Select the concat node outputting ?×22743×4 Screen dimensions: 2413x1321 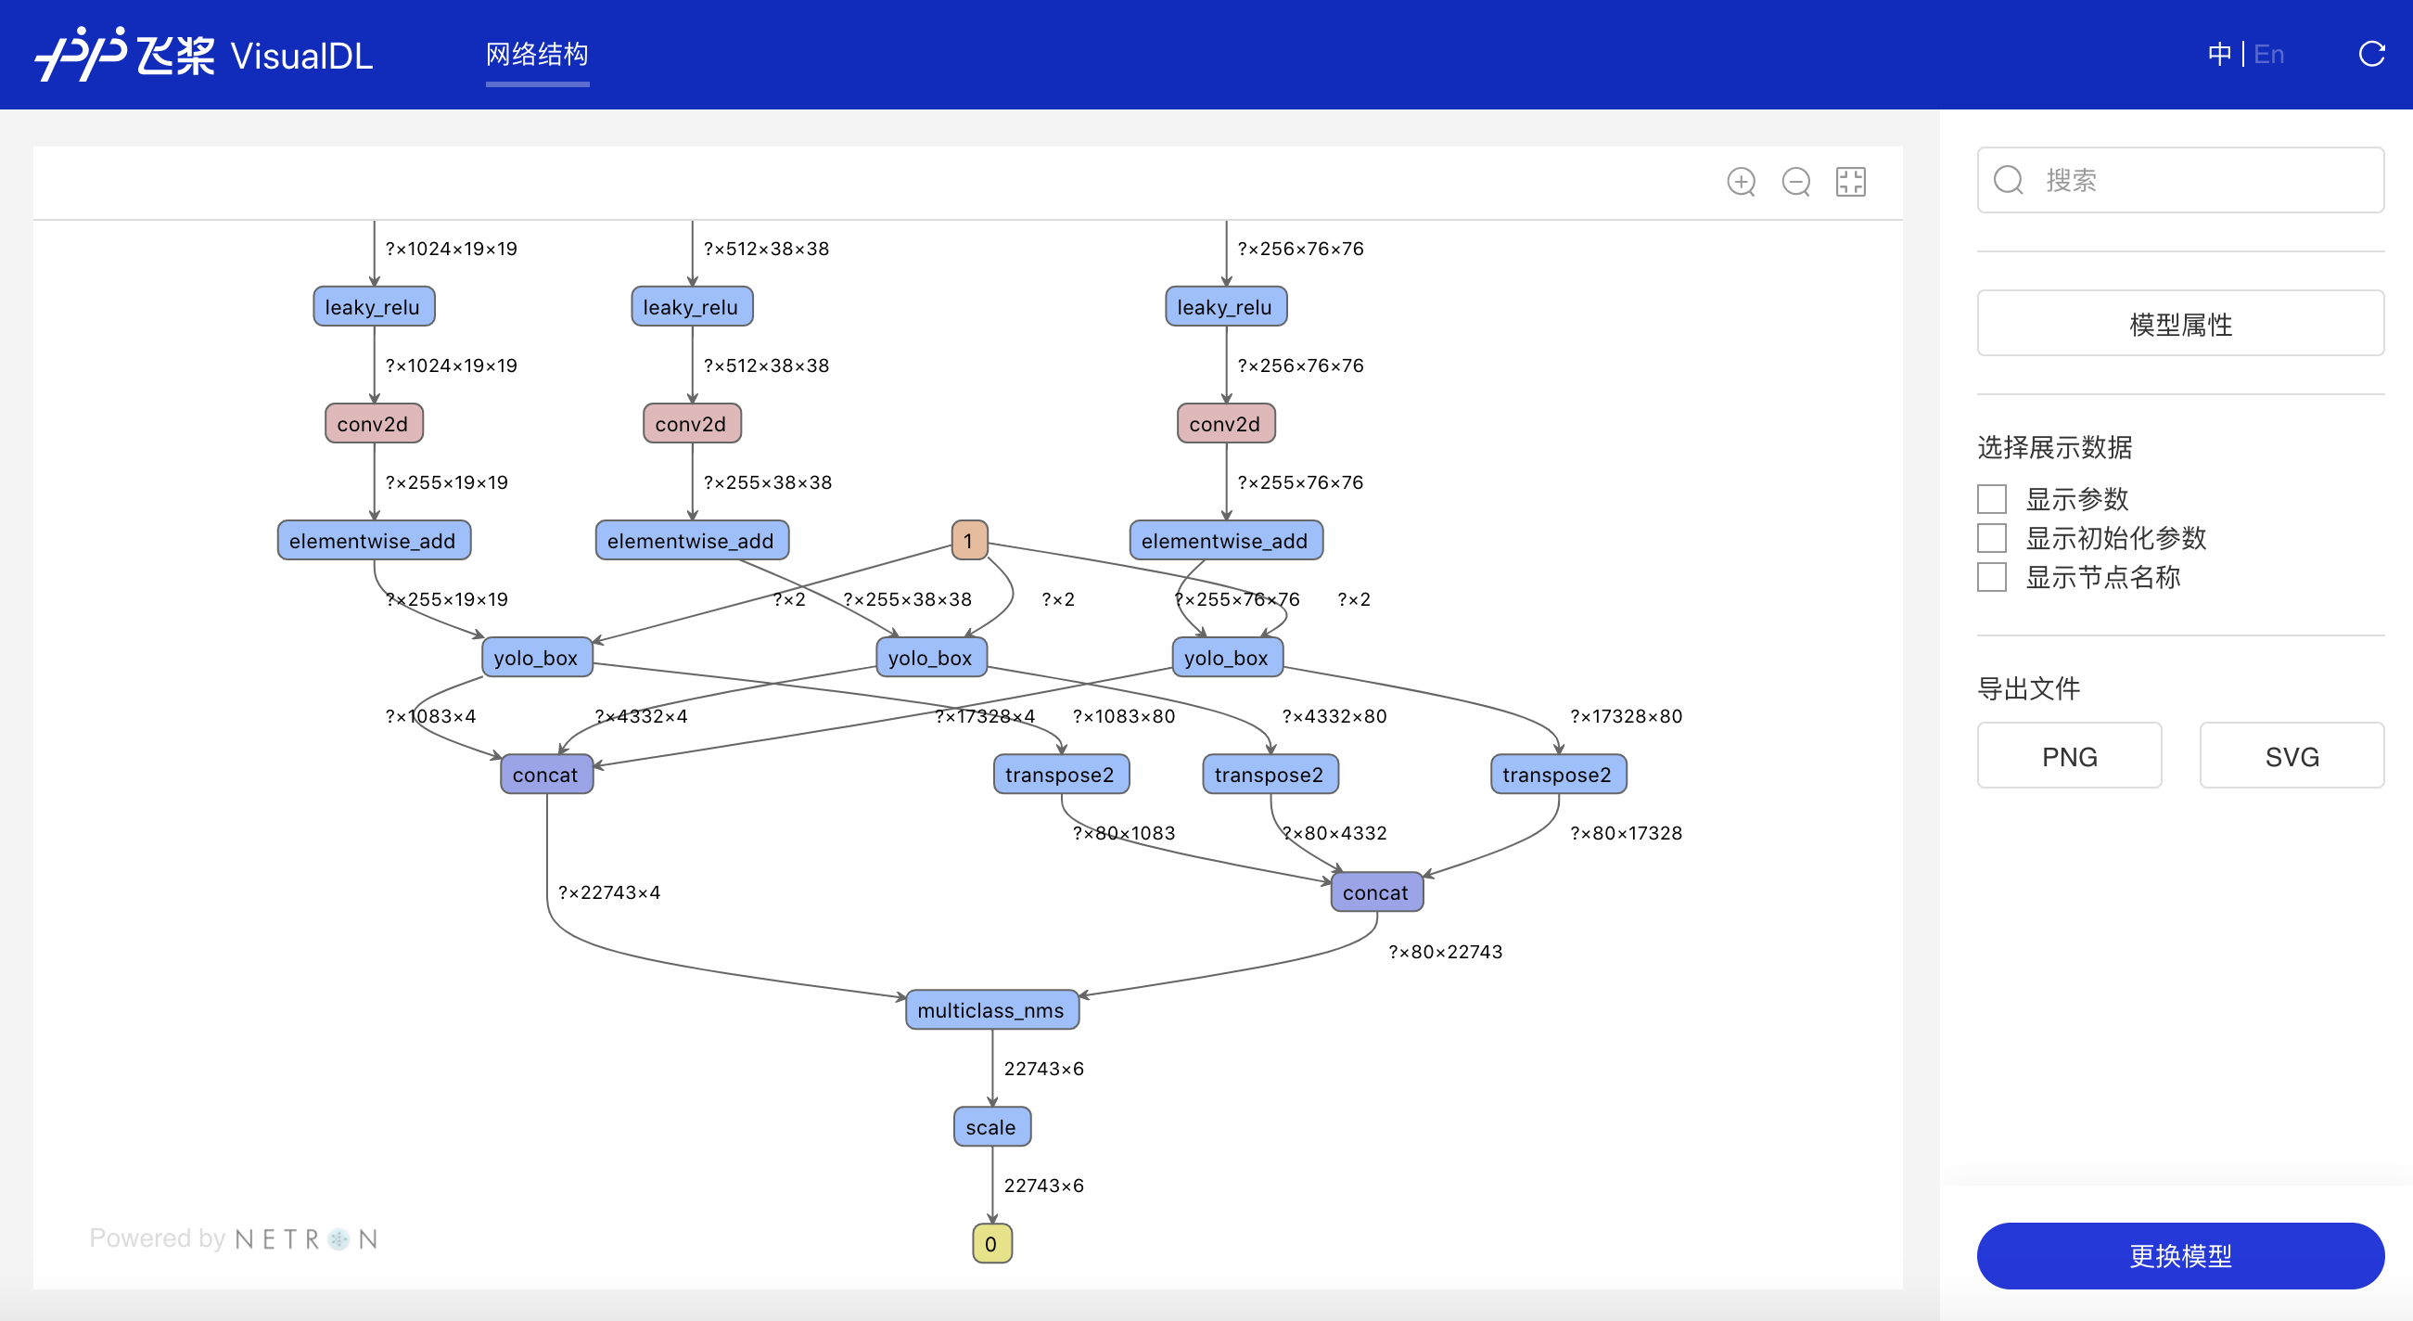(x=546, y=775)
